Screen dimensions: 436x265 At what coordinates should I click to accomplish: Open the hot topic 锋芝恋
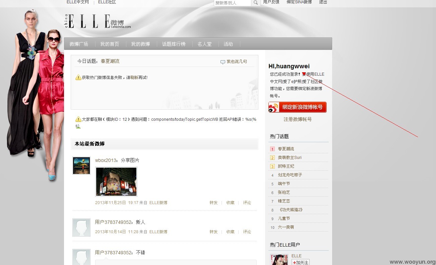pos(284,201)
